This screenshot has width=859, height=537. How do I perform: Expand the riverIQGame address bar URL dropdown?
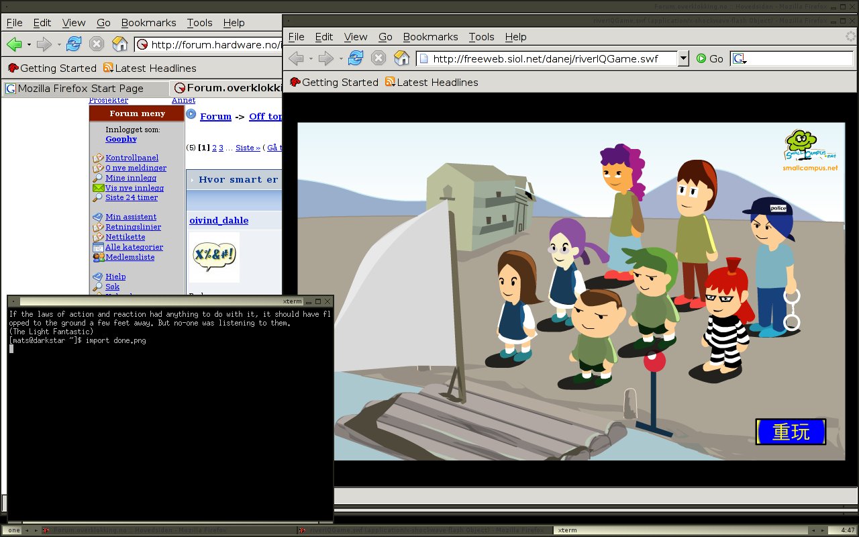(x=683, y=59)
